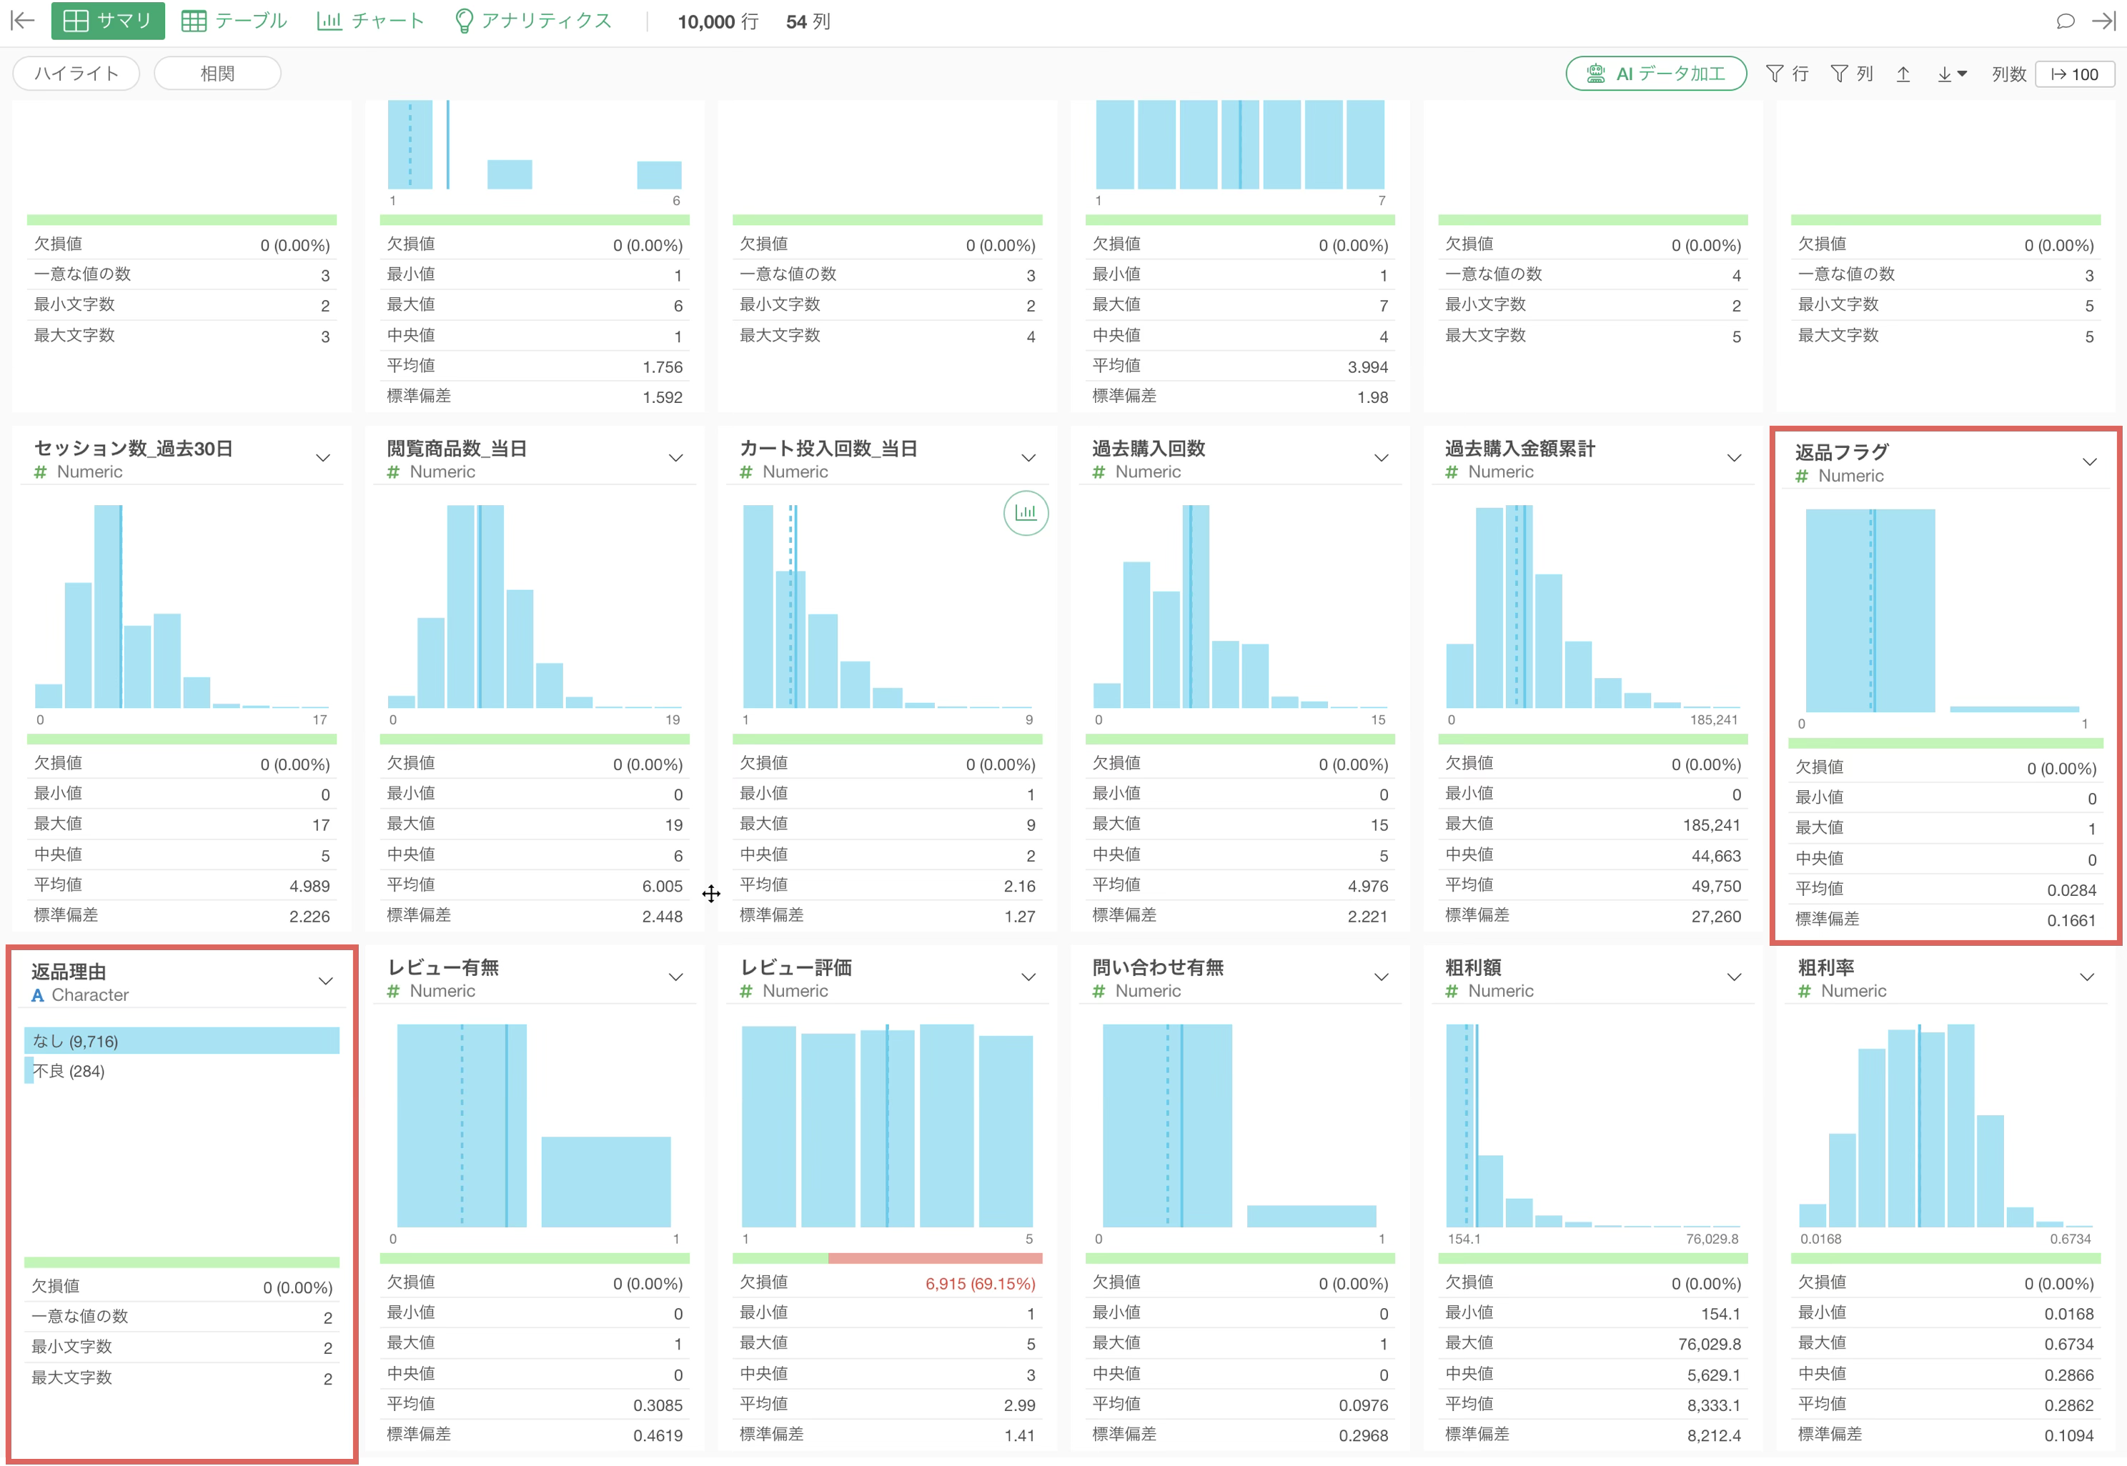This screenshot has height=1466, width=2127.
Task: Switch to the チャート tab
Action: [370, 20]
